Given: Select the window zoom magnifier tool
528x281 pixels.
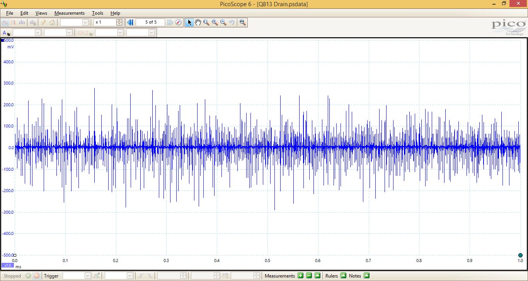Looking at the screenshot, I should pyautogui.click(x=206, y=22).
